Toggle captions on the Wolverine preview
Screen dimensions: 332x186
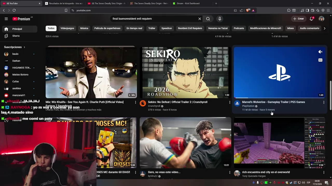(x=320, y=60)
